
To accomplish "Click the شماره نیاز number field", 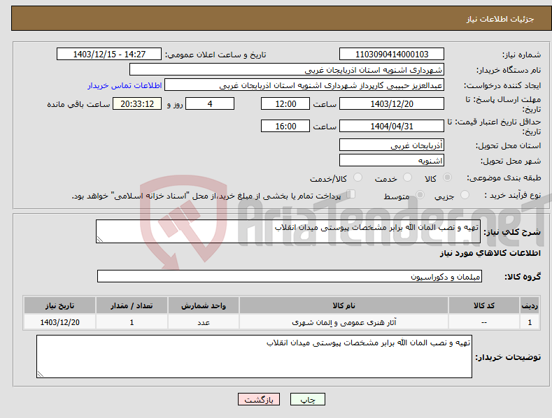I will tap(392, 55).
